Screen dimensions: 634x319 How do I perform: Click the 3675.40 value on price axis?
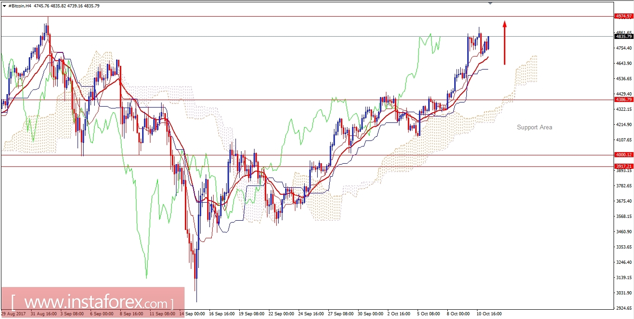point(623,201)
